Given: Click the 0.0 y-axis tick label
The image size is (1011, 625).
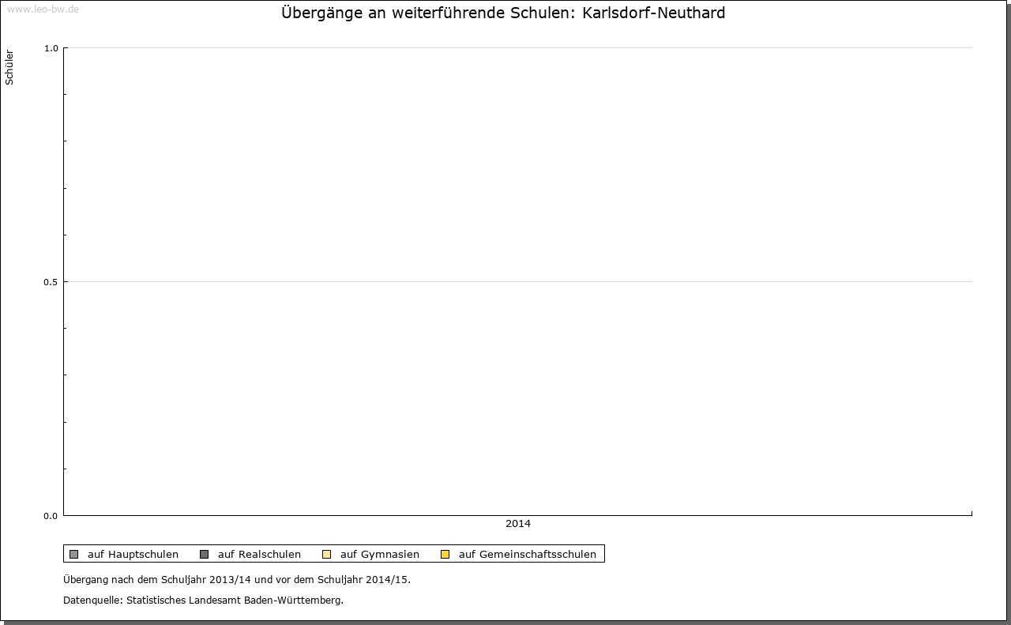Looking at the screenshot, I should tap(51, 516).
